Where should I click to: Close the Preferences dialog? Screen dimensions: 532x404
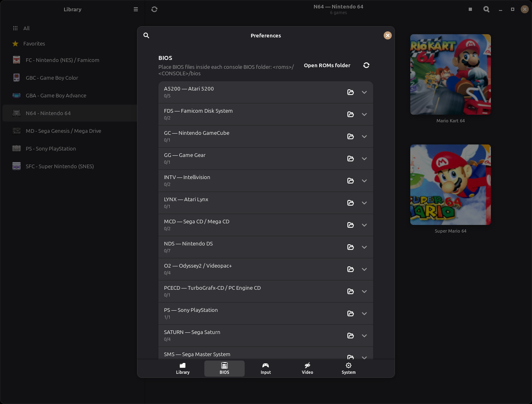point(388,35)
